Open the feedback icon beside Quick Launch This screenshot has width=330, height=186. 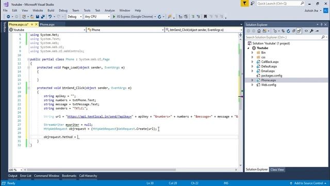[252, 4]
